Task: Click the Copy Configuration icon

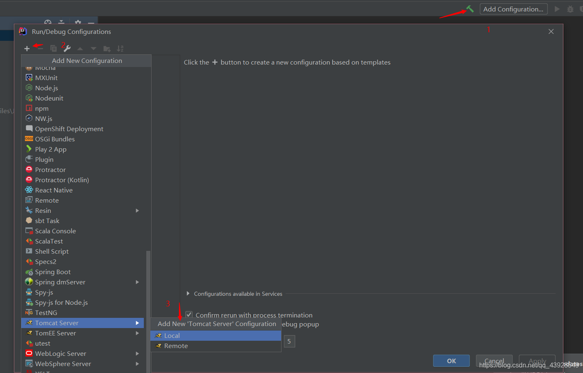Action: [54, 49]
